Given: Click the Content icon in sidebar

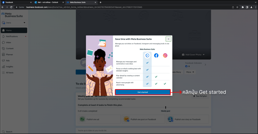Looking at the screenshot, I should (x=3, y=49).
